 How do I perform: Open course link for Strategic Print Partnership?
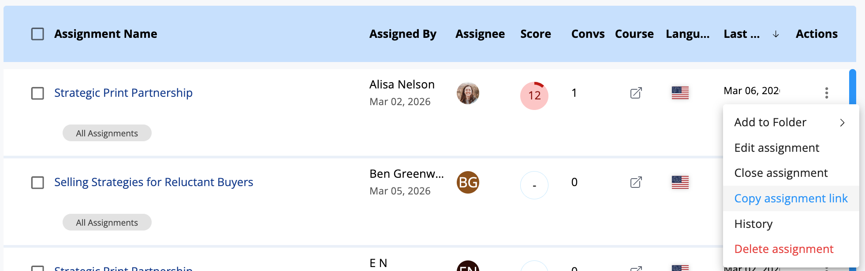point(636,93)
